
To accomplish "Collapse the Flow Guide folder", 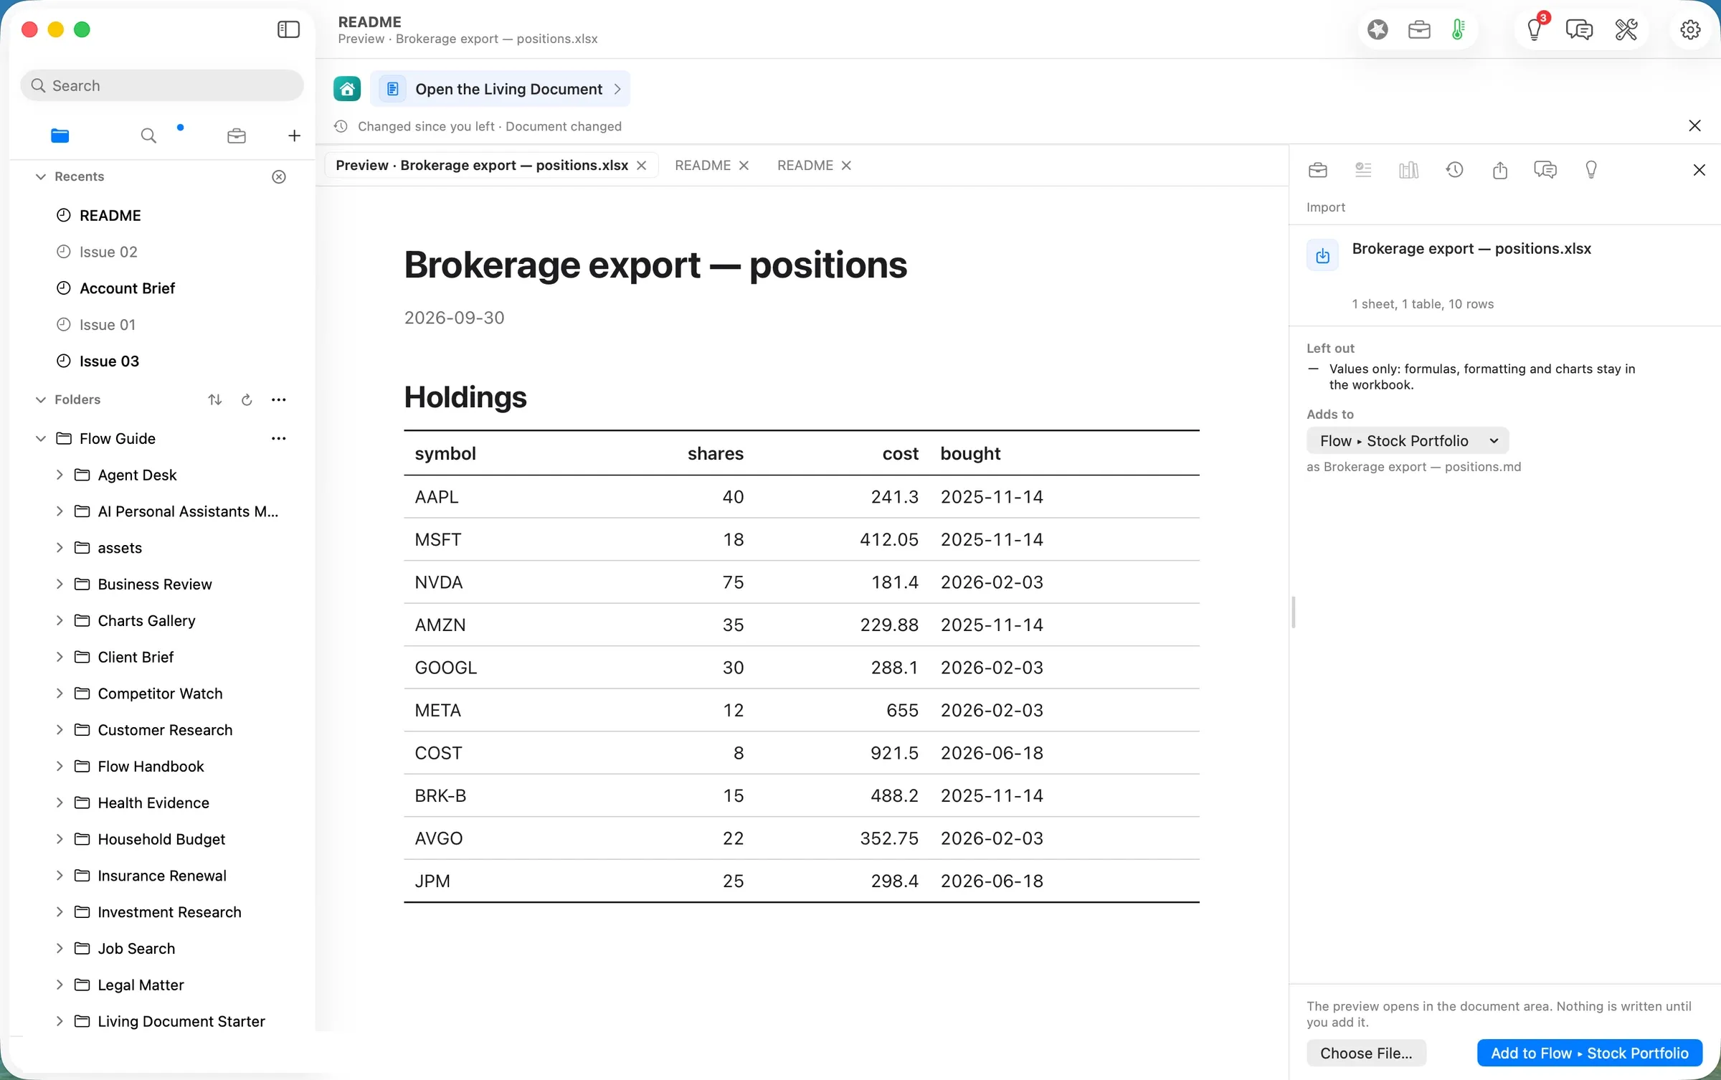I will (x=41, y=438).
